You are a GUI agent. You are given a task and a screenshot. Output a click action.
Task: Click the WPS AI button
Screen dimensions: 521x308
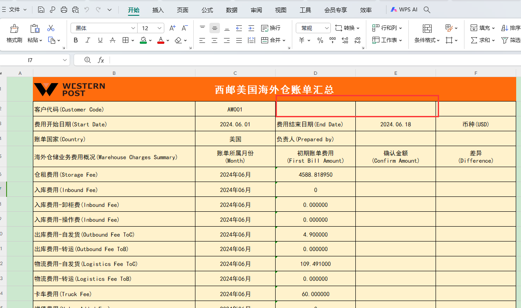(404, 10)
